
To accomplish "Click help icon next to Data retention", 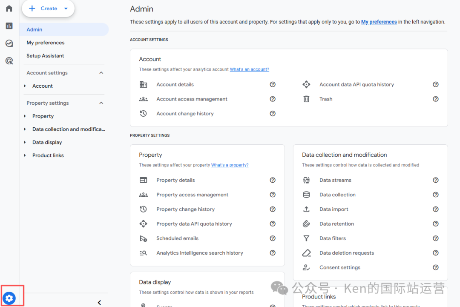I will pos(436,224).
